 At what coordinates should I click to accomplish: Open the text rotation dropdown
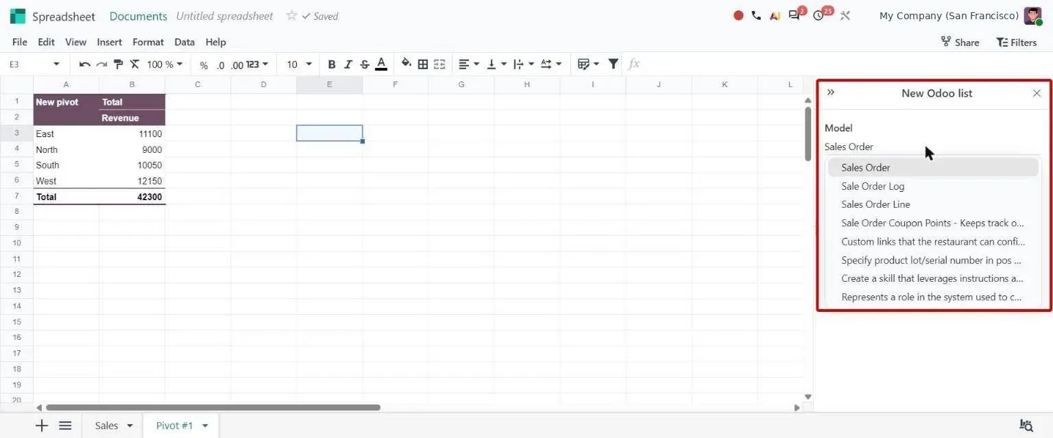pos(551,64)
